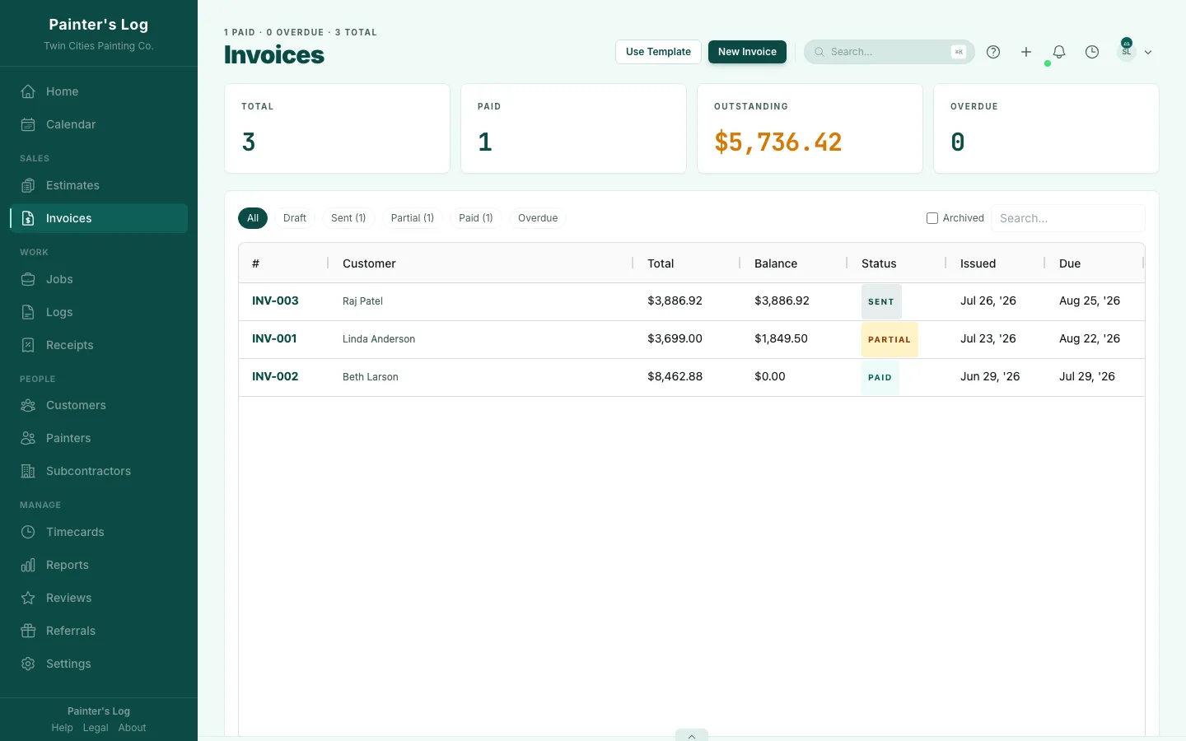Open the Jobs briefcase icon
1186x741 pixels.
[x=28, y=279]
